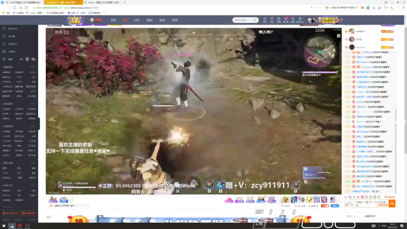Open screenshot scissors tool in browser toolbar
The height and width of the screenshot is (229, 407).
(379, 8)
